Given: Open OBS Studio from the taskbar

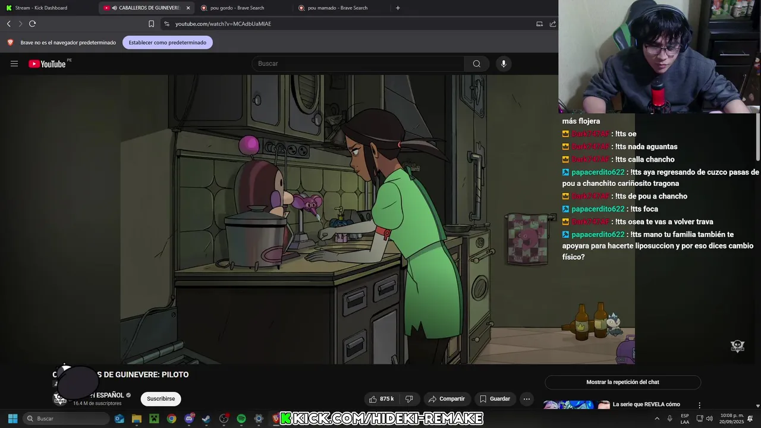Looking at the screenshot, I should point(224,418).
